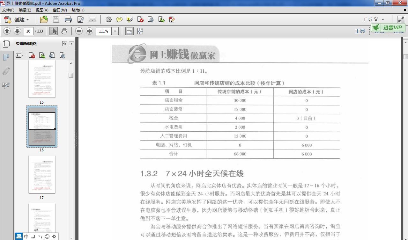Rotate pages clockwise in thumbnails panel

[x=62, y=55]
